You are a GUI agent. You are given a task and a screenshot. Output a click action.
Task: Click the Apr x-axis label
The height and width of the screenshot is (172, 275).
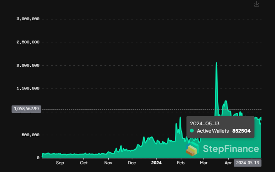point(228,163)
